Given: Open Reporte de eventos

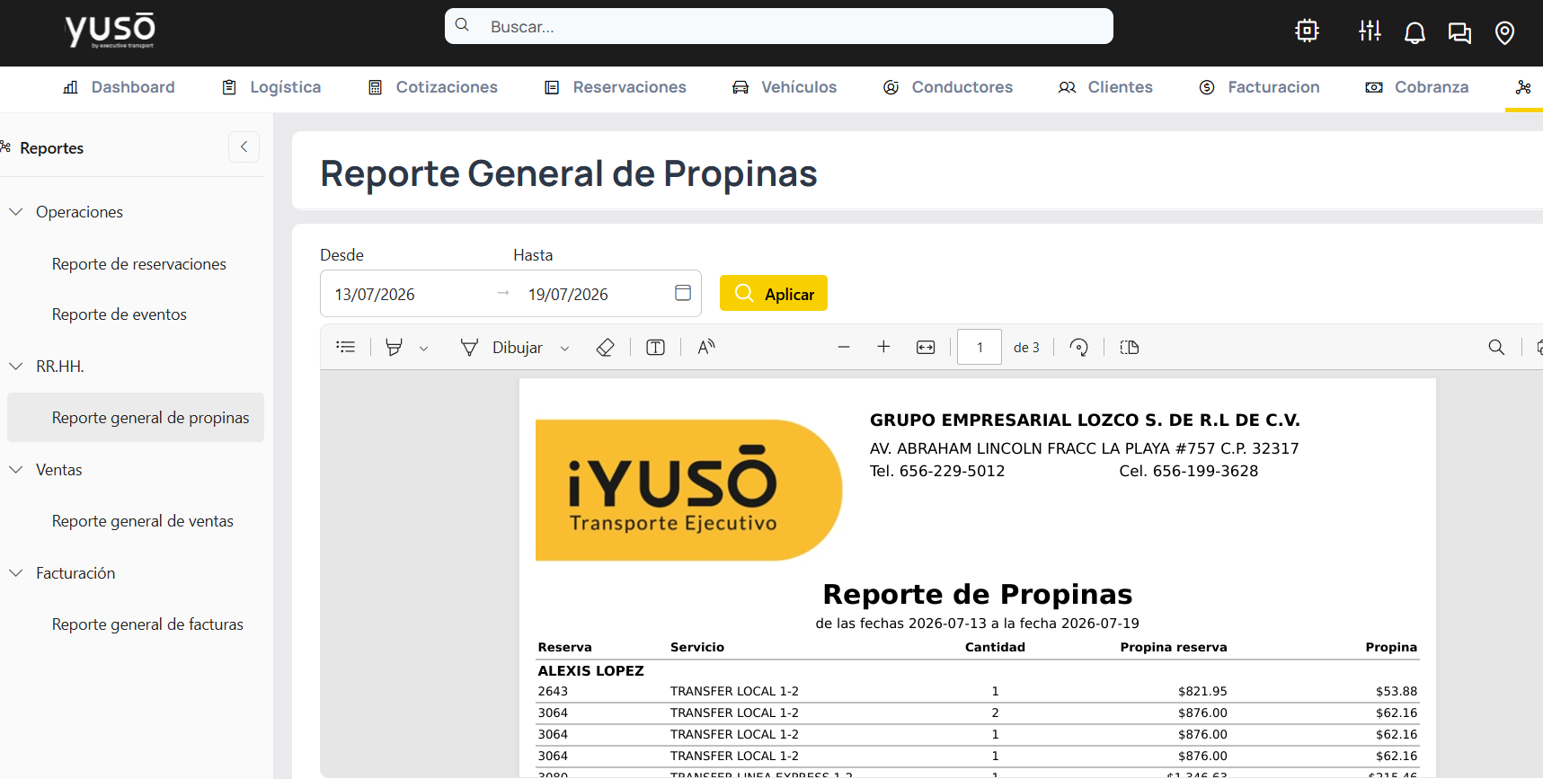Looking at the screenshot, I should pos(120,314).
